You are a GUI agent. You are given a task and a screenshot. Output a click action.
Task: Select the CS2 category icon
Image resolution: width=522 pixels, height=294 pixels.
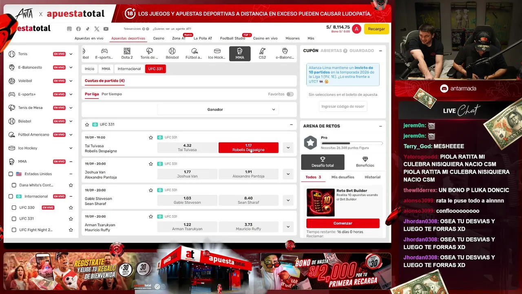[x=262, y=53]
